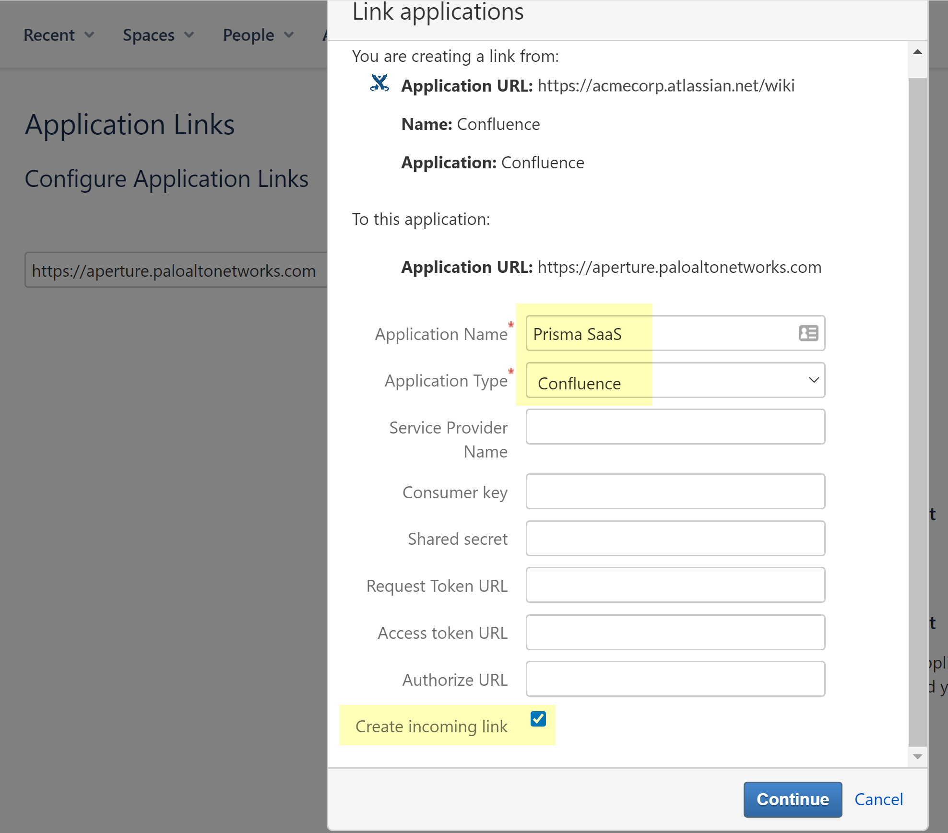Click the scrollbar up arrow
The image size is (948, 833).
(917, 51)
